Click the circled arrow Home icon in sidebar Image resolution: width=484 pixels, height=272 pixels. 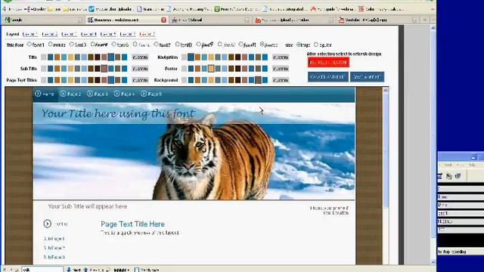(x=47, y=224)
